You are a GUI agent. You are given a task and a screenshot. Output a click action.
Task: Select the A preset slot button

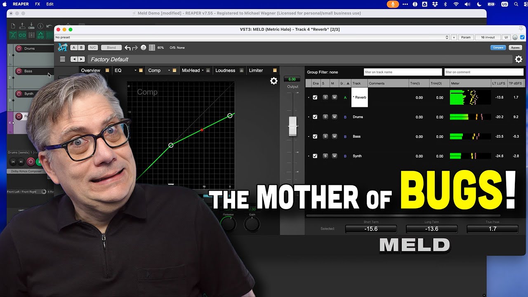click(x=74, y=48)
